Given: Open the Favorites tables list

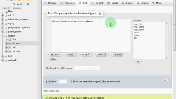Looking at the screenshot, I should pyautogui.click(x=16, y=8).
